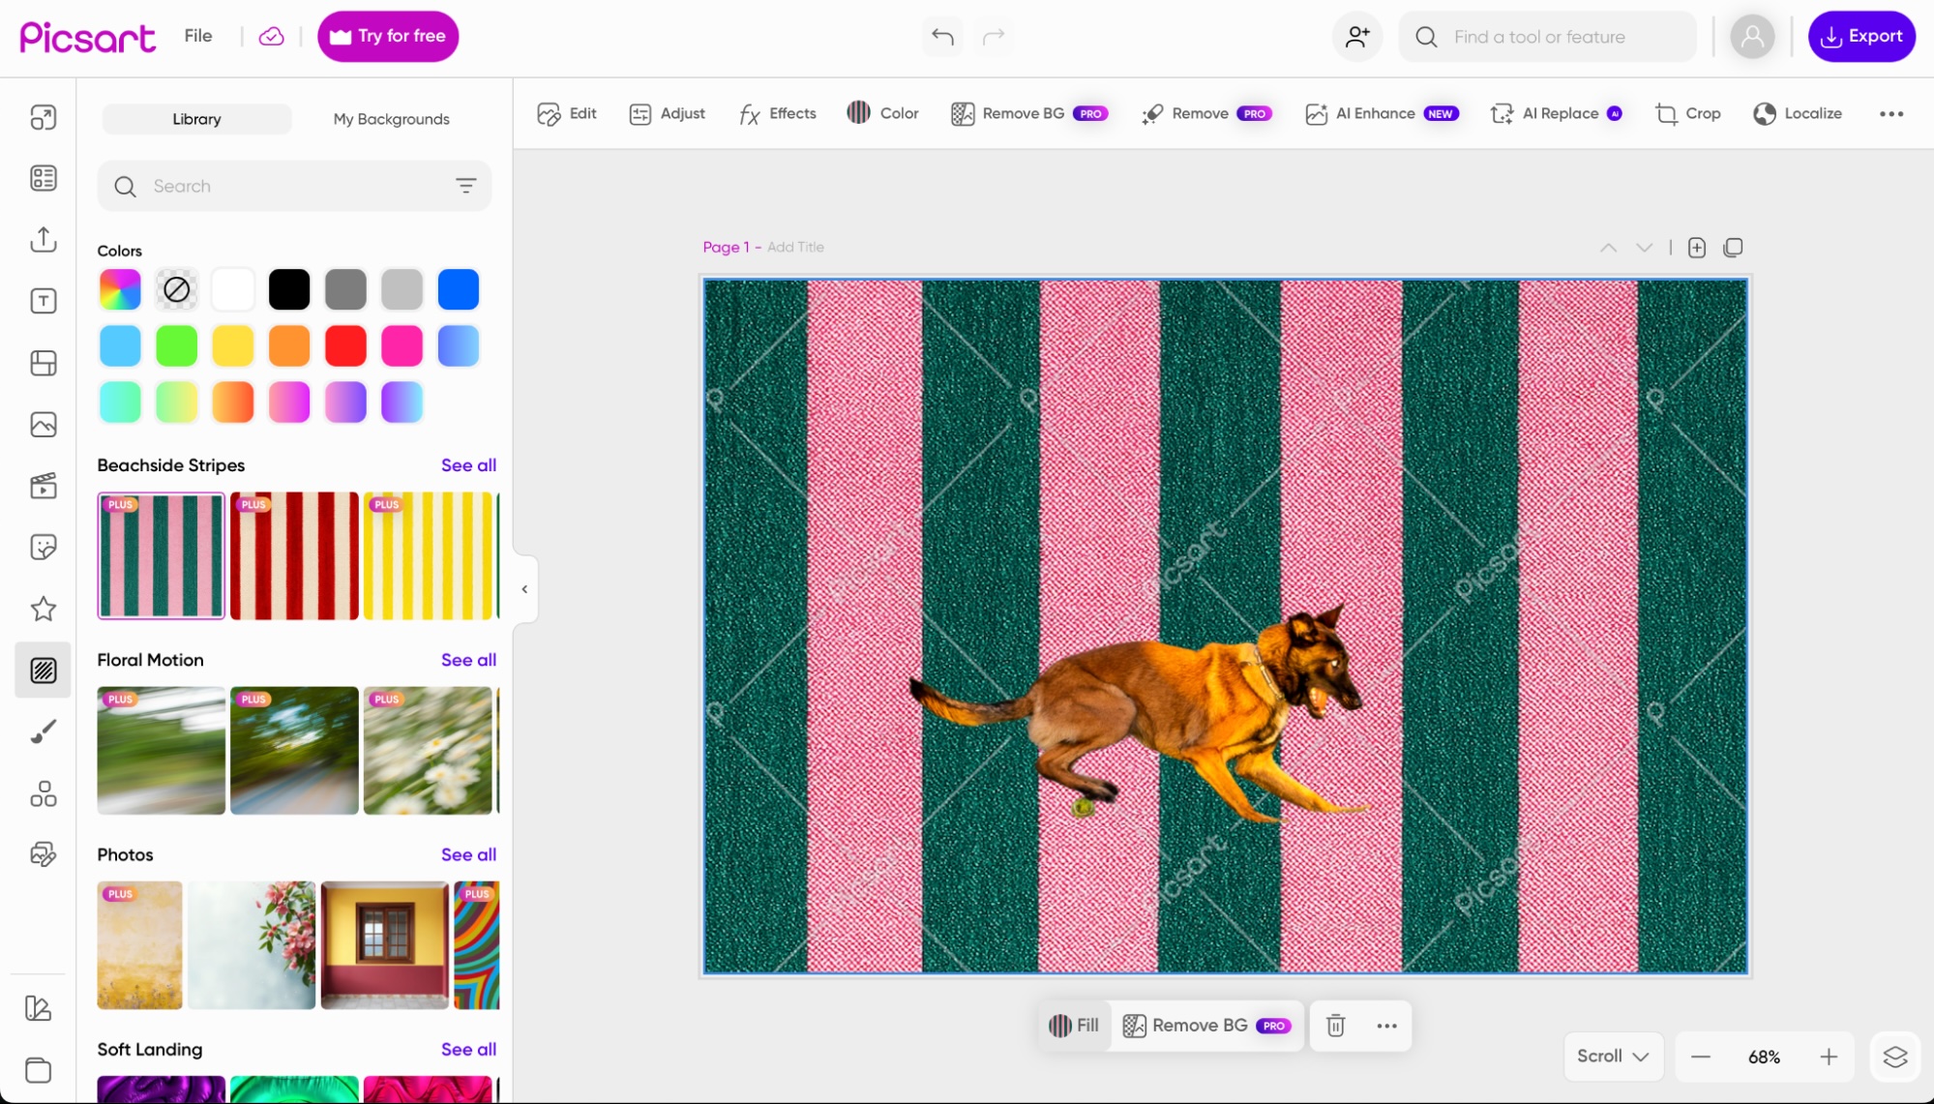Switch to My Backgrounds tab
The image size is (1934, 1104).
(391, 119)
